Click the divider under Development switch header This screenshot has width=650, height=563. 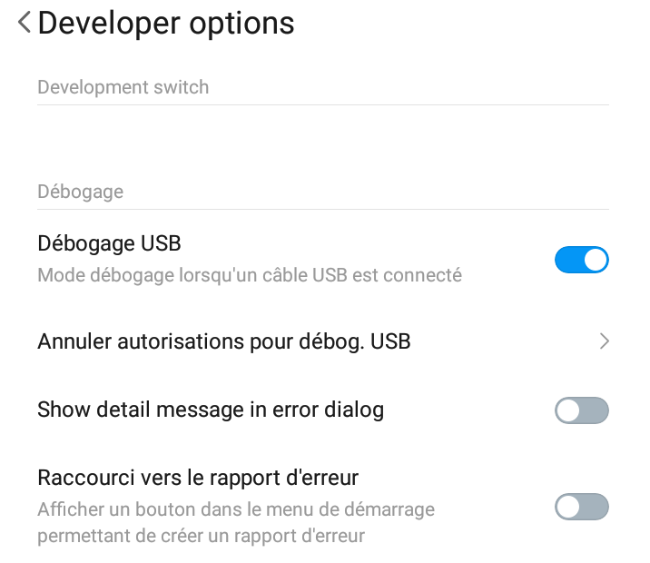[323, 105]
